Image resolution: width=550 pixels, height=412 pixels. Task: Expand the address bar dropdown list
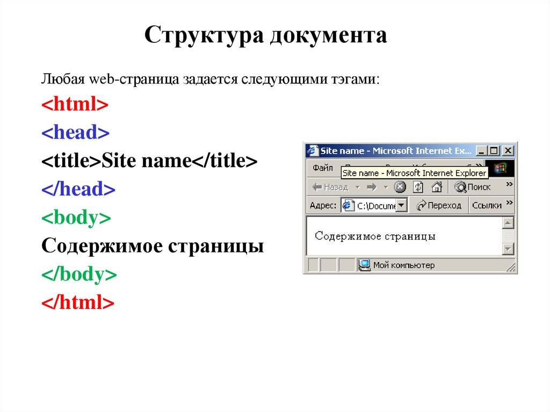(x=402, y=205)
